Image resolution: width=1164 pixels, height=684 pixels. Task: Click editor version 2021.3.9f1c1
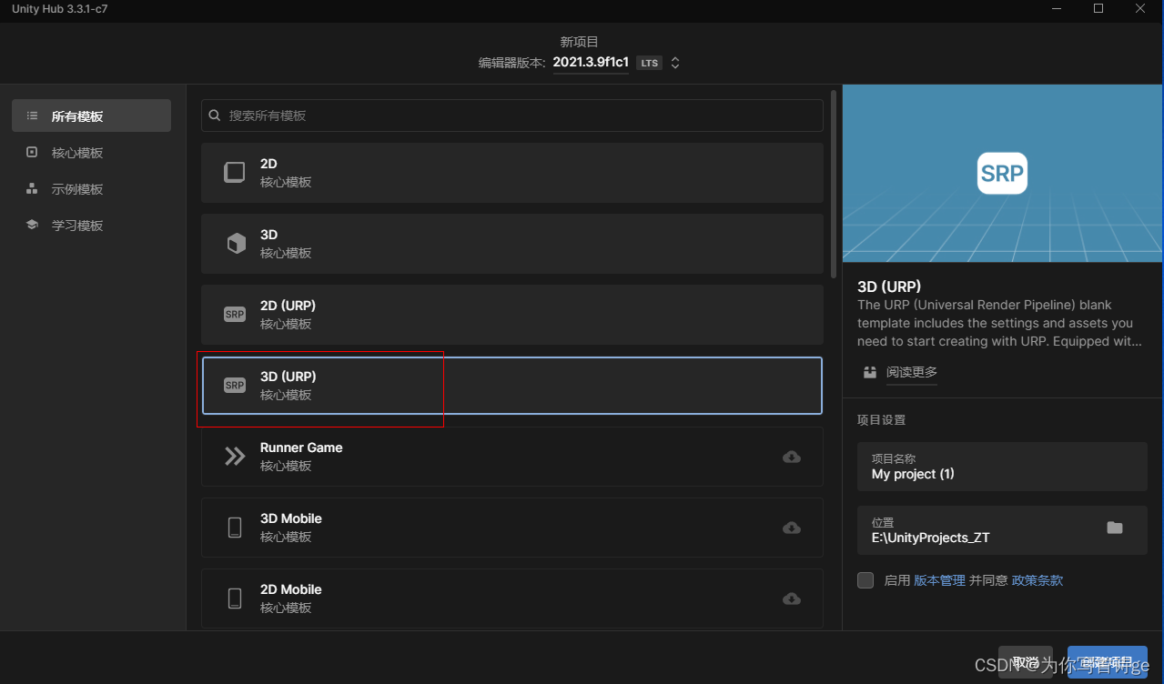[x=591, y=63]
